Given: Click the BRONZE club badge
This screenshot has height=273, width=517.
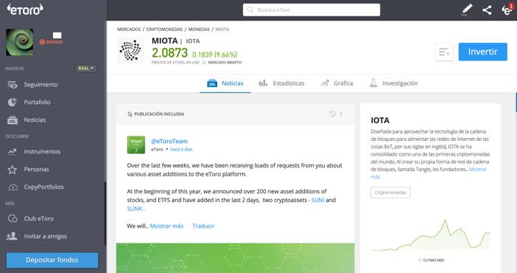Looking at the screenshot, I should click(x=51, y=42).
